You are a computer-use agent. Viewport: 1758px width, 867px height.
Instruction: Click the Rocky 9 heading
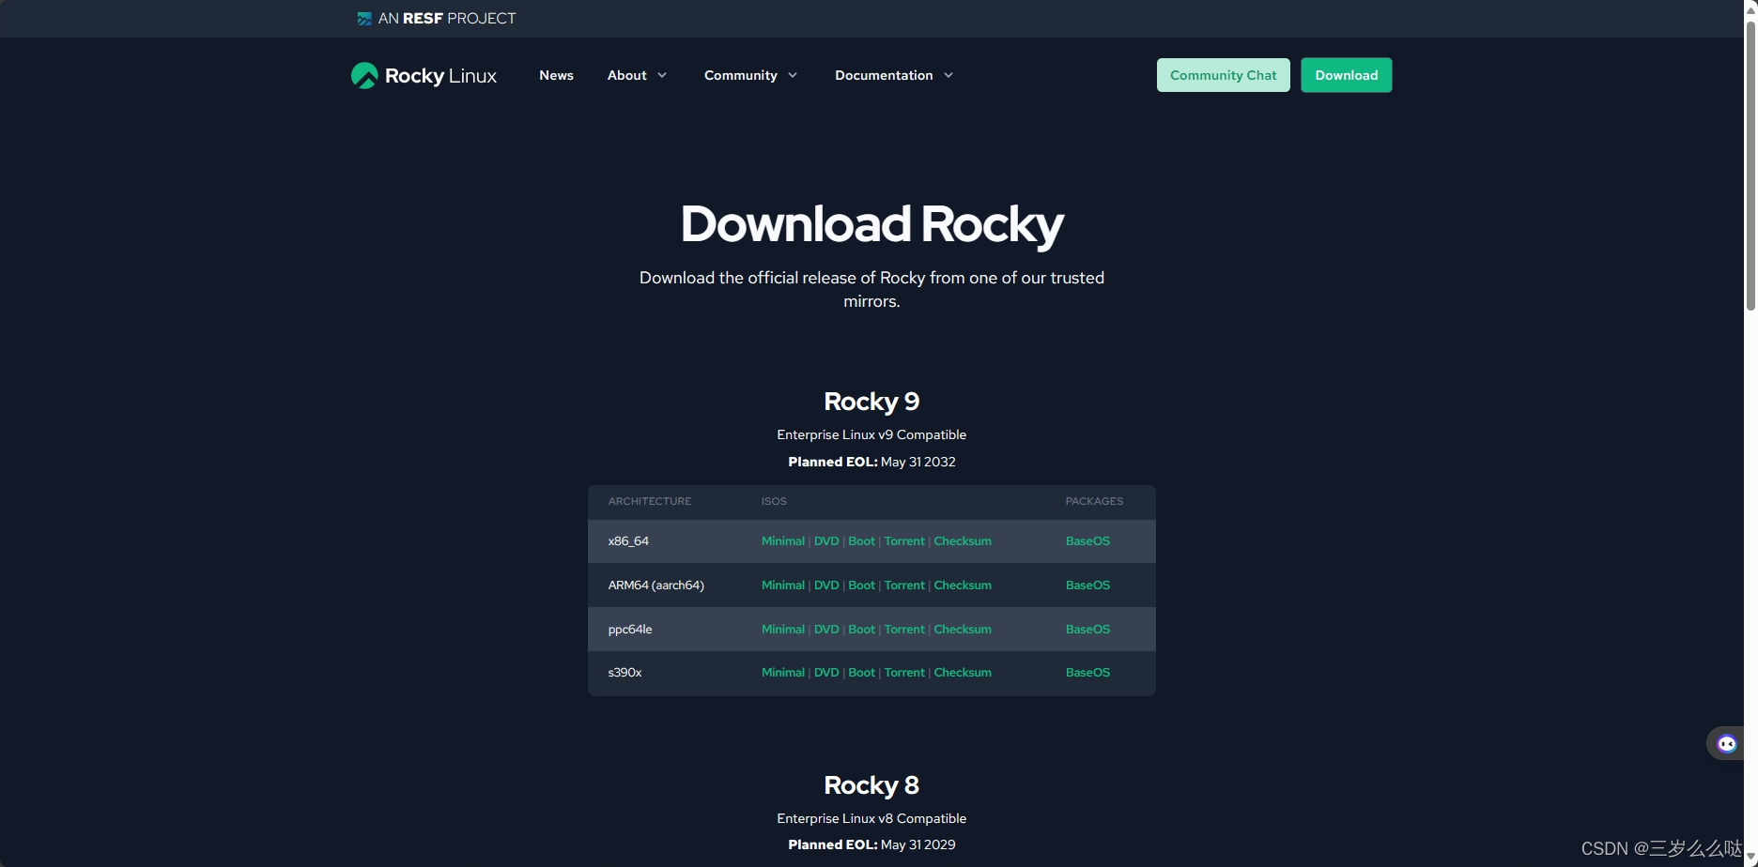click(x=871, y=402)
